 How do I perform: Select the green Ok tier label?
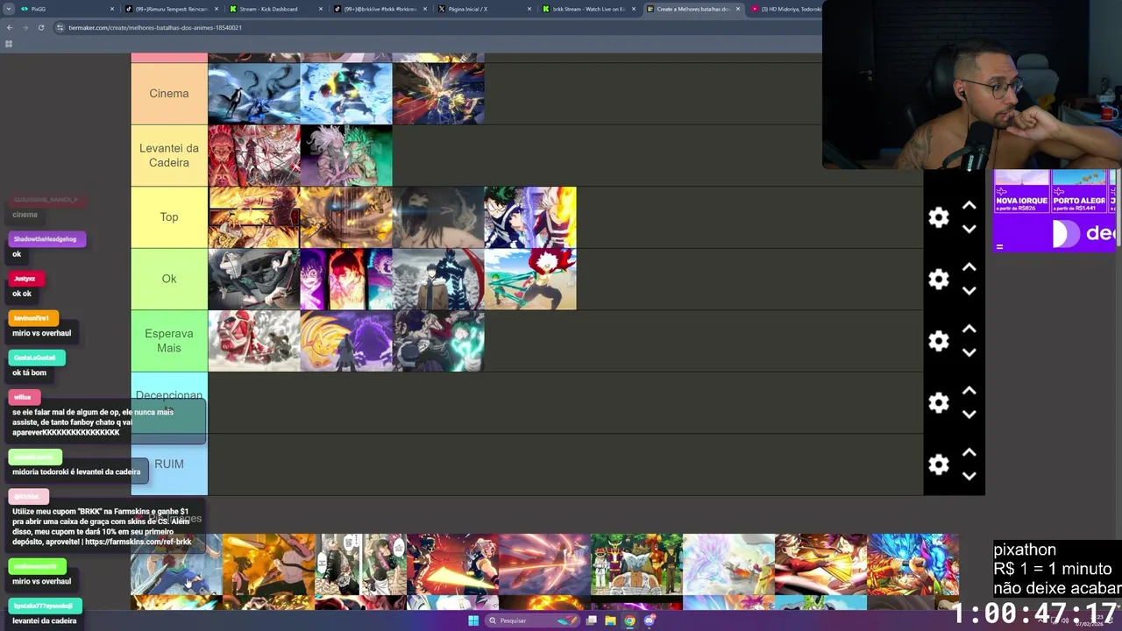pyautogui.click(x=169, y=279)
